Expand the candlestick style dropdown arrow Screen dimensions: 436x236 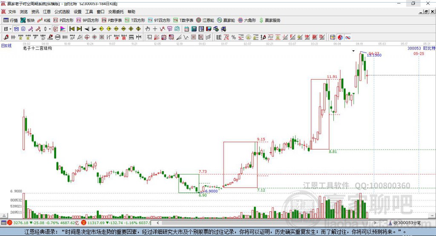[50, 29]
